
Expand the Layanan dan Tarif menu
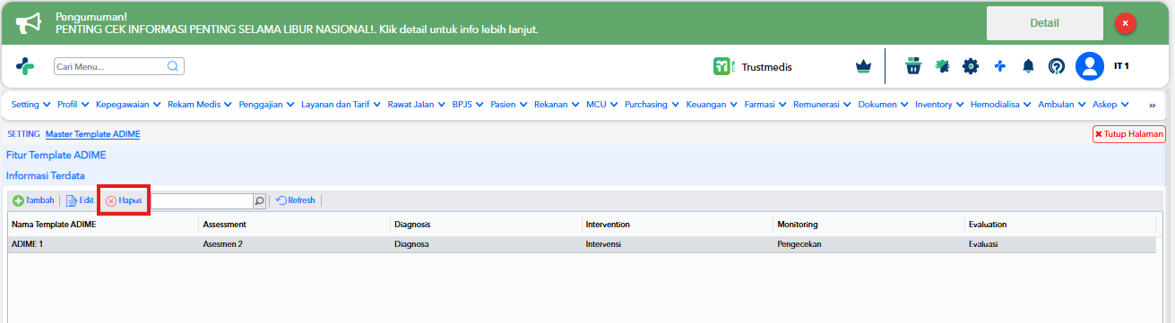(x=341, y=105)
